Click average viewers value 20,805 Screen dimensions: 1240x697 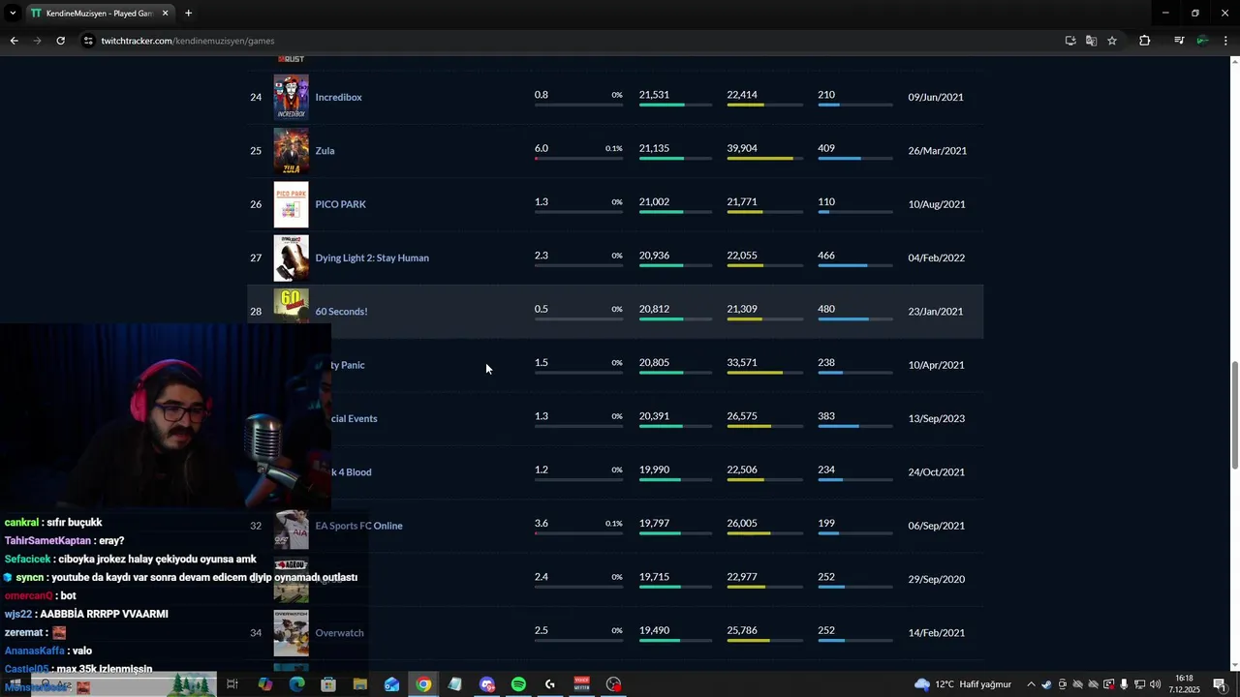[654, 363]
